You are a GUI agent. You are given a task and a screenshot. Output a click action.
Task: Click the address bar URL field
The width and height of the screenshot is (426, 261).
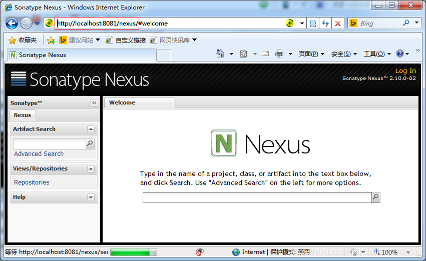pyautogui.click(x=168, y=23)
